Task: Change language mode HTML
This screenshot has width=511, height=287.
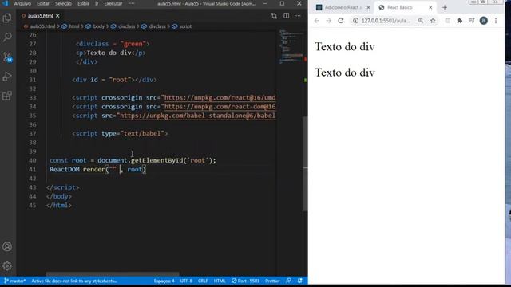Action: pos(220,281)
